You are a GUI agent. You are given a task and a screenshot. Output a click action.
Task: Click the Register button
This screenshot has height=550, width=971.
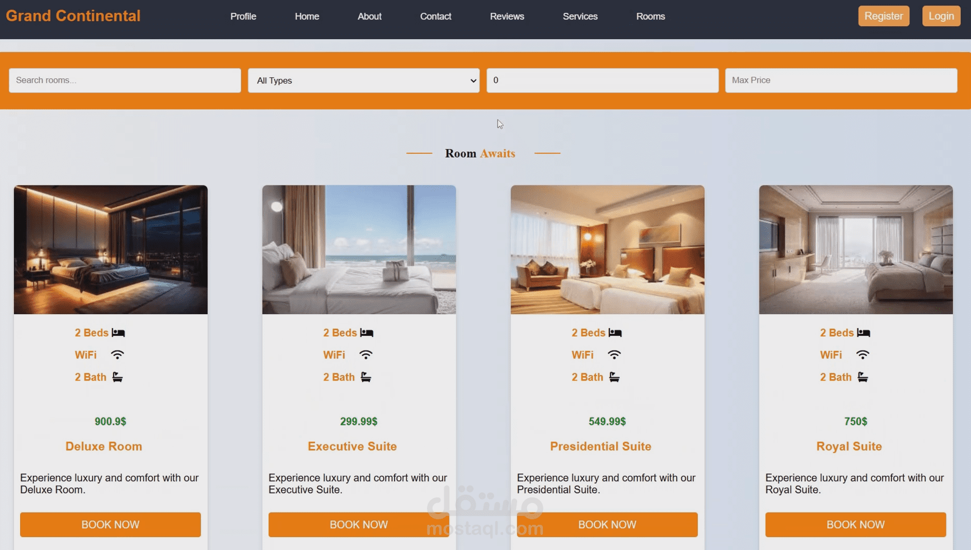[884, 16]
